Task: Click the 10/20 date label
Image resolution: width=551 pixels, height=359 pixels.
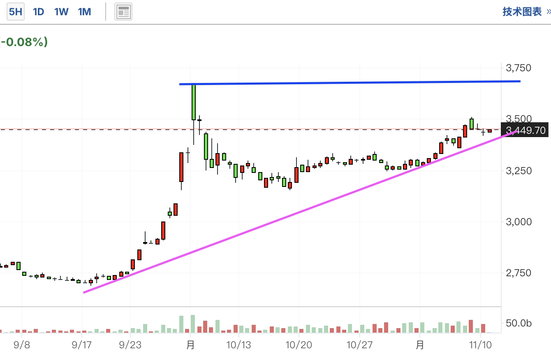Action: [x=299, y=344]
